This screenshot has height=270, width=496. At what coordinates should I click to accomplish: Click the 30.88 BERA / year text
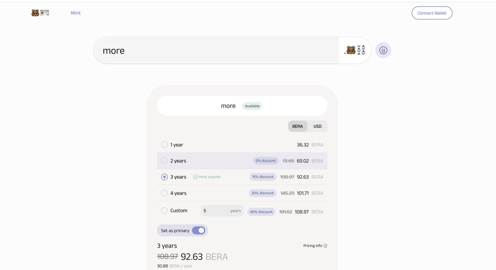click(174, 266)
